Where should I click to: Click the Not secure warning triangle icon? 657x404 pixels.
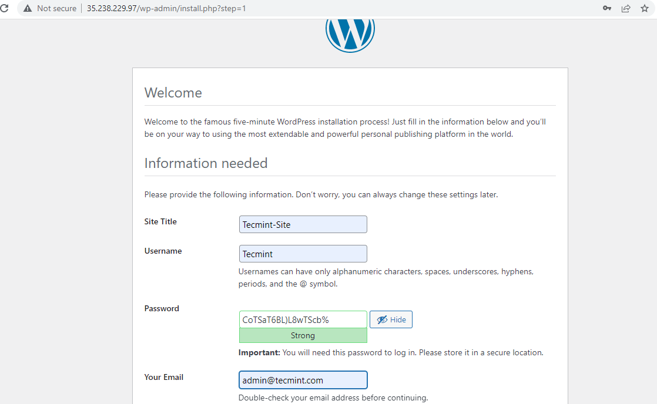pos(28,8)
